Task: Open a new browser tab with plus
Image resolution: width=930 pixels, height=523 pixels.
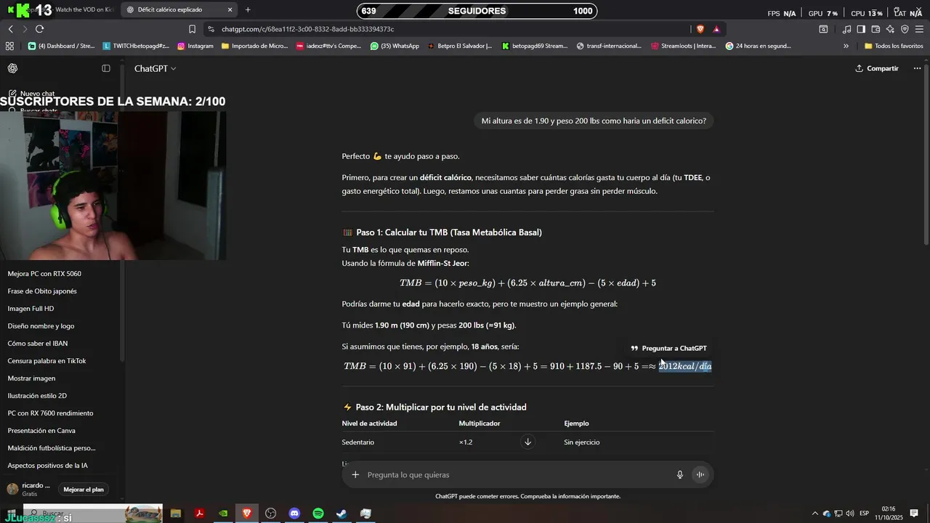Action: point(248,9)
